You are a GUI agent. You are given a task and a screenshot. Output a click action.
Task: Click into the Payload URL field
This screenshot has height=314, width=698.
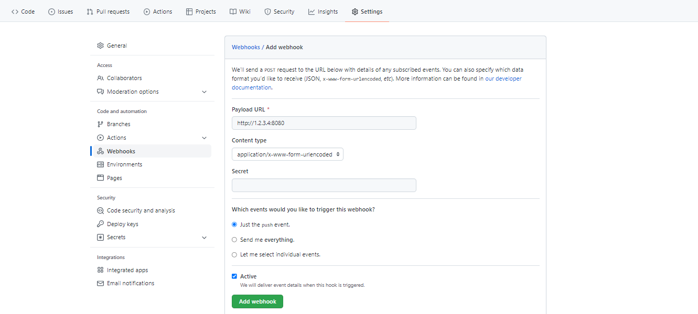click(324, 123)
